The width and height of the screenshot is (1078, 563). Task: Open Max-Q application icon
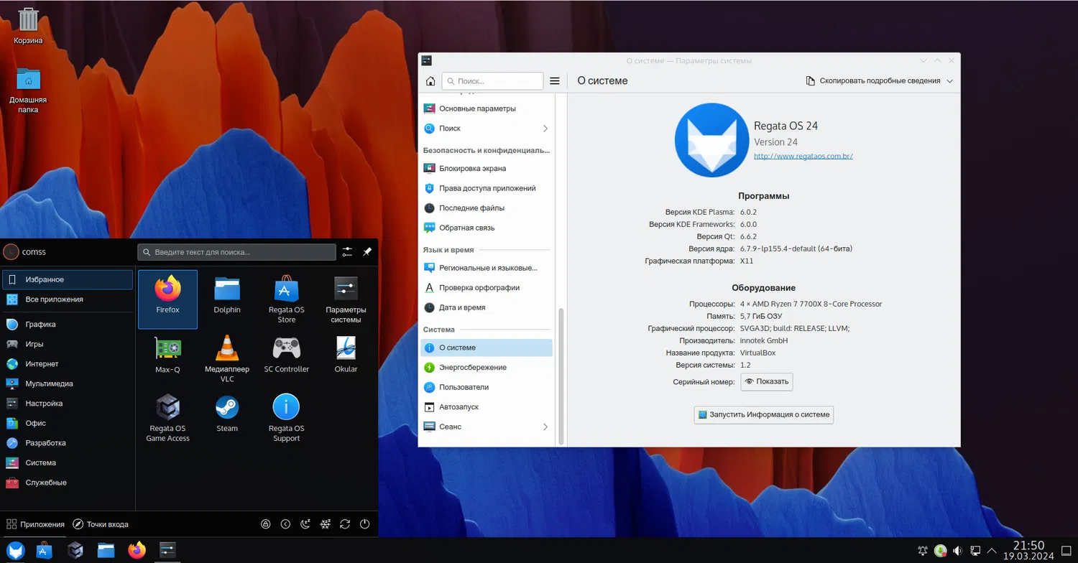(x=167, y=355)
